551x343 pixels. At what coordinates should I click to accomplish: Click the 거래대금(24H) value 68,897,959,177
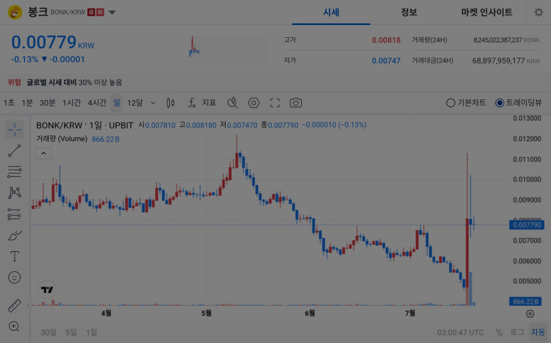[x=498, y=60]
